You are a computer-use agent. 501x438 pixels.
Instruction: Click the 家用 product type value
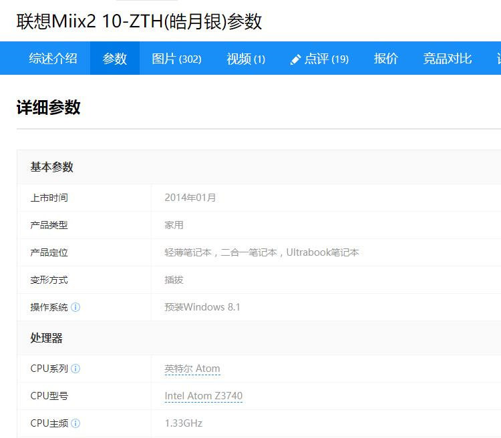pyautogui.click(x=174, y=225)
